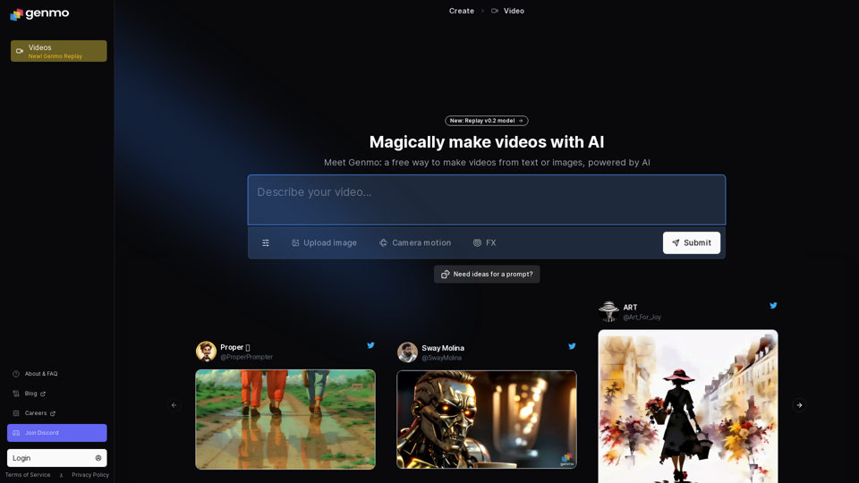This screenshot has height=483, width=859.
Task: Go to Create in the breadcrumb
Action: coord(462,11)
